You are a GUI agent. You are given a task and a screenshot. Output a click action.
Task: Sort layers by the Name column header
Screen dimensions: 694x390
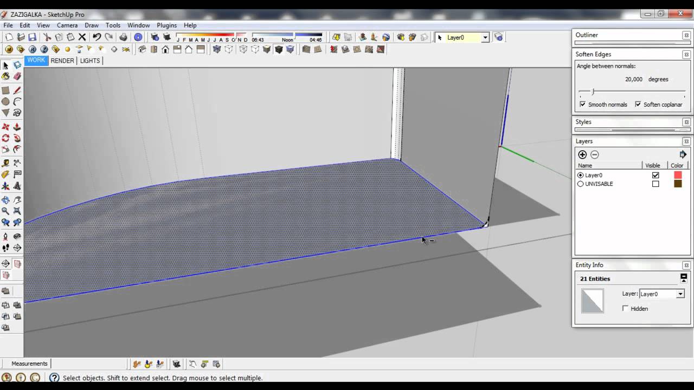(x=608, y=165)
